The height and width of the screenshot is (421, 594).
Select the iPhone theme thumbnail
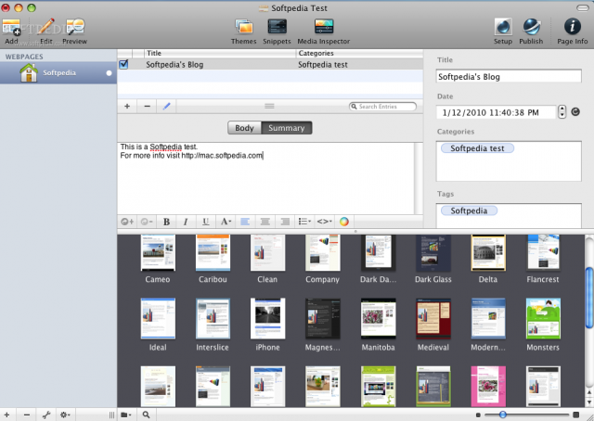pyautogui.click(x=267, y=318)
